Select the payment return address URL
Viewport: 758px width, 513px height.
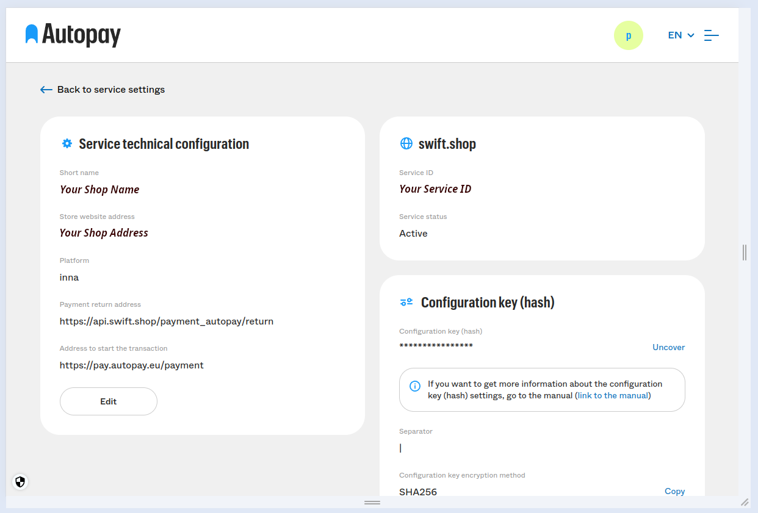167,321
